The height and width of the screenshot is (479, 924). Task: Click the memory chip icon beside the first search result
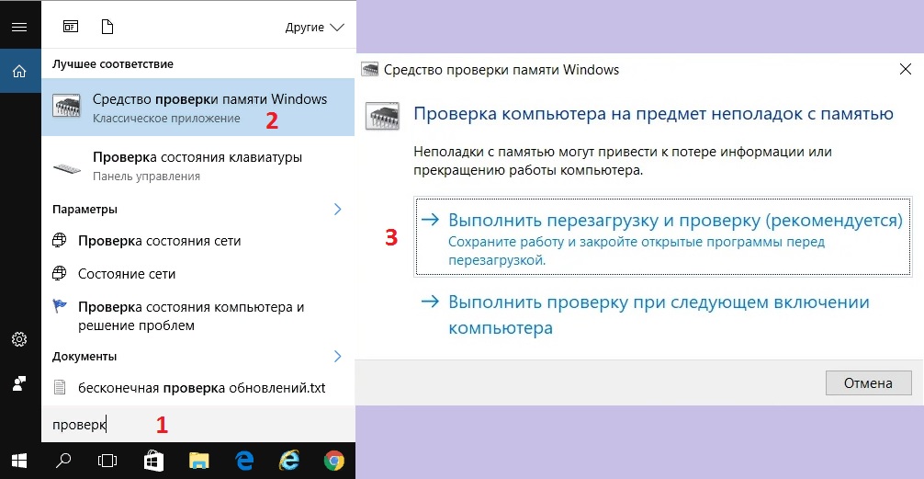point(66,106)
